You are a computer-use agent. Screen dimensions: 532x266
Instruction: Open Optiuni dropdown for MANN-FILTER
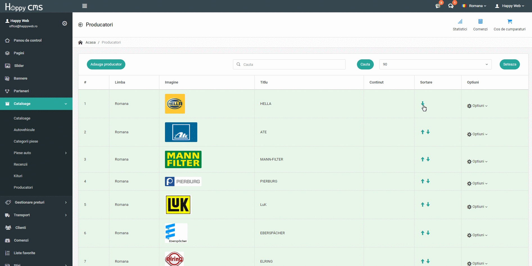click(x=477, y=161)
